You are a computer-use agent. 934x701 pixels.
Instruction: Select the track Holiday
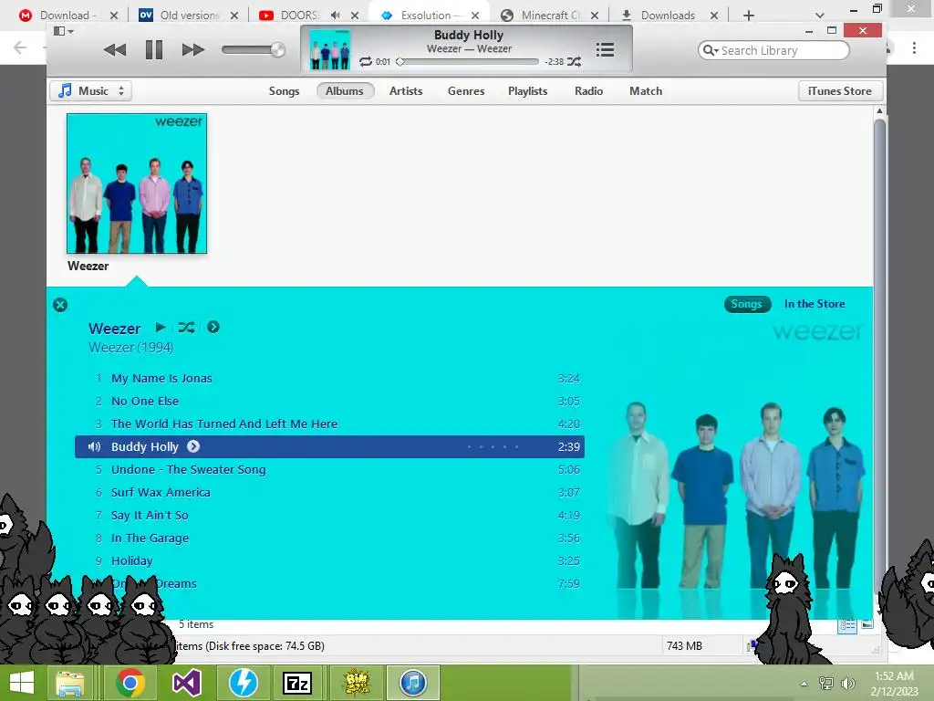click(x=329, y=561)
